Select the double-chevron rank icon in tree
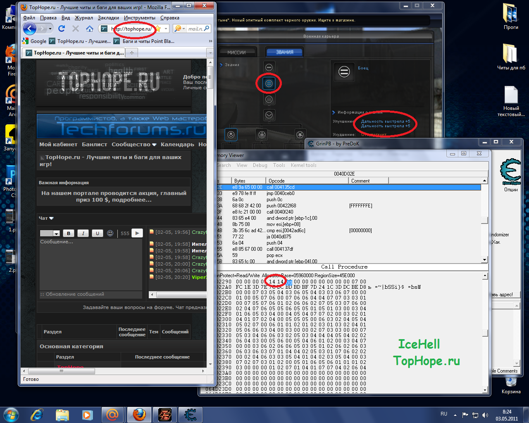 (262, 134)
